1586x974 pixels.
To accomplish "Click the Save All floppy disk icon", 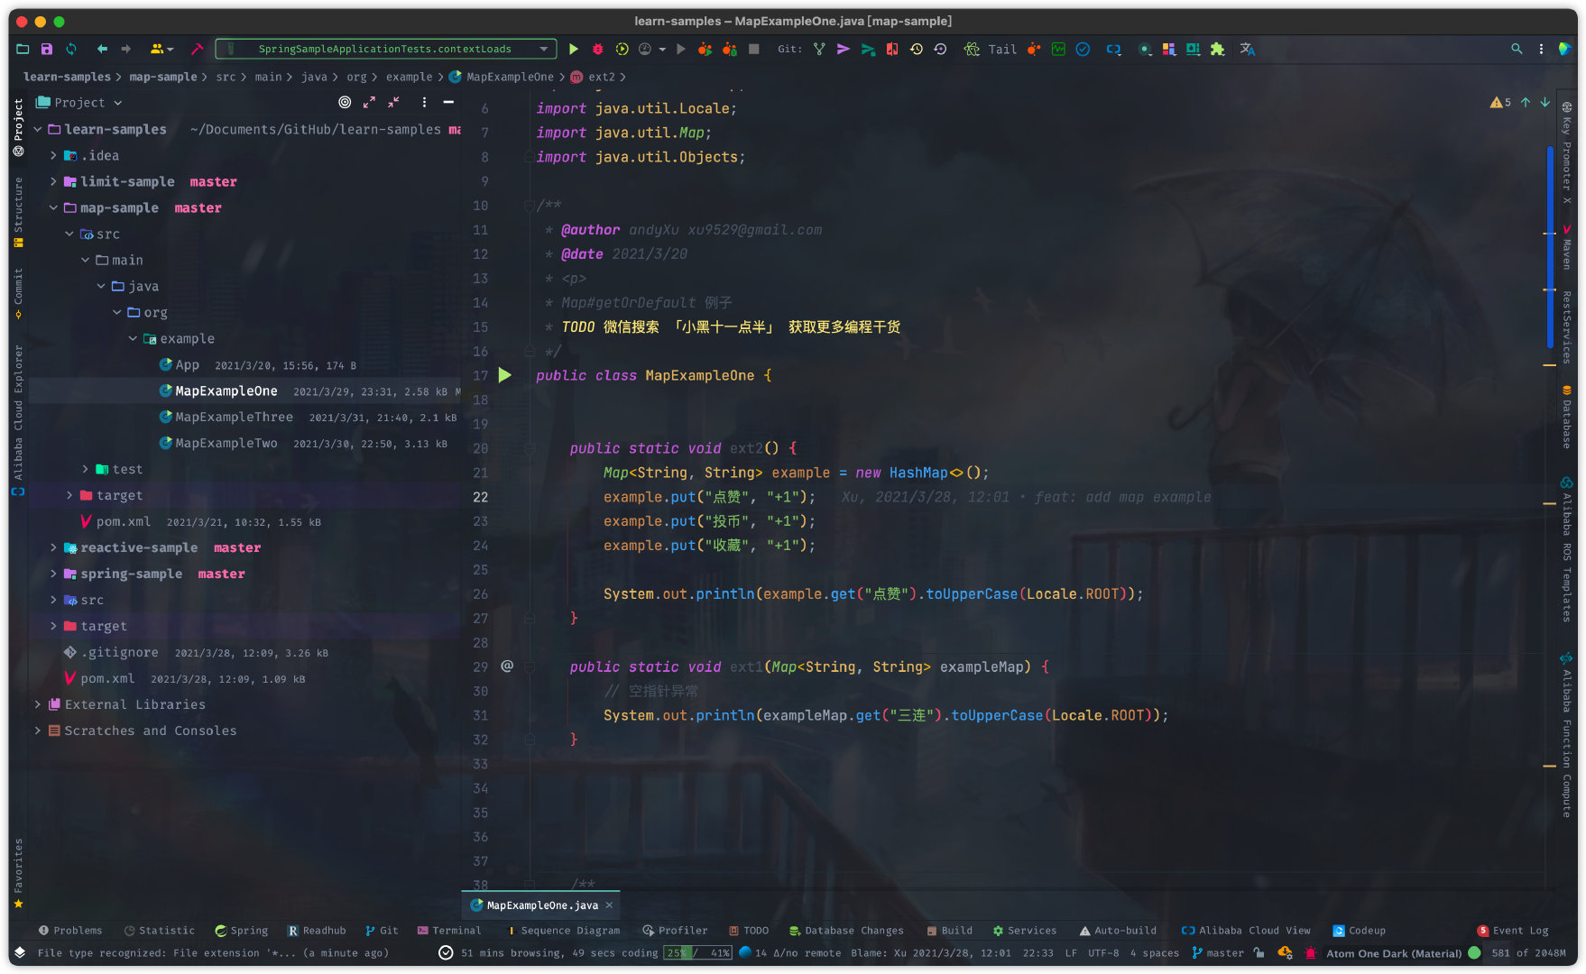I will click(x=47, y=49).
